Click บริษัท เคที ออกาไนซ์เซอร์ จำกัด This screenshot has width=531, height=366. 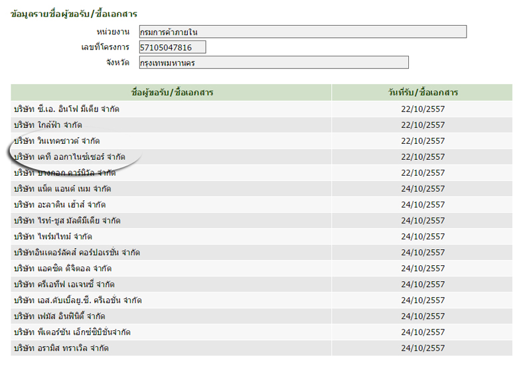coord(69,156)
